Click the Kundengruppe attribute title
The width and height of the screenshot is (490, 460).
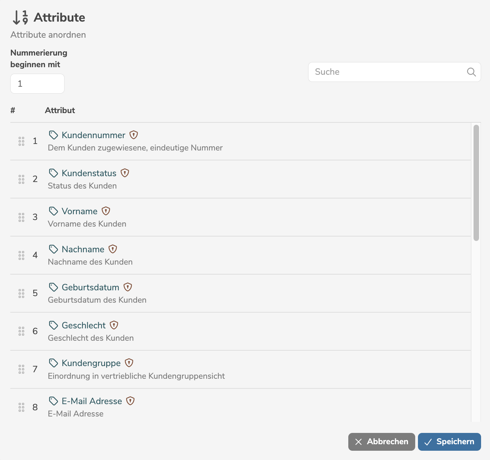point(91,363)
